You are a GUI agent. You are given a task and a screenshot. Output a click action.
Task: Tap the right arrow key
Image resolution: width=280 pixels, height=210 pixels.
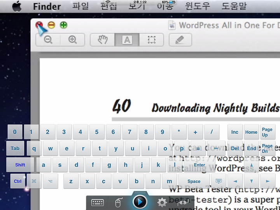coord(268,181)
